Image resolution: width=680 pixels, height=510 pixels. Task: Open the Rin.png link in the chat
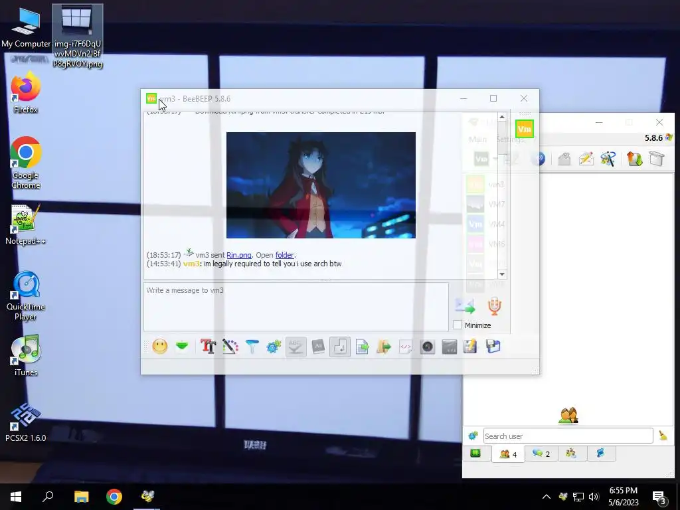click(239, 255)
